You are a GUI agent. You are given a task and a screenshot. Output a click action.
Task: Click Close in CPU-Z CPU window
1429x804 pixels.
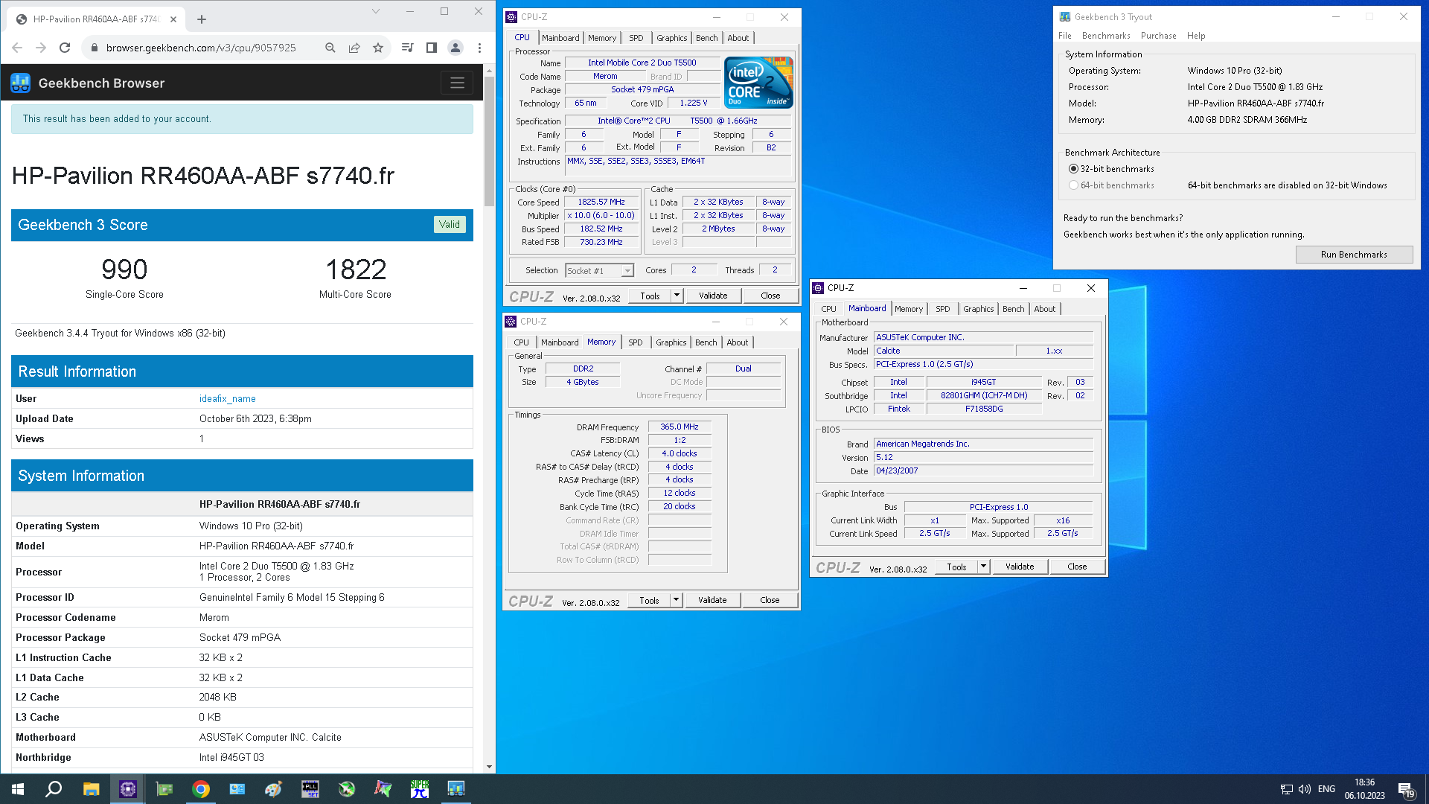(x=770, y=296)
